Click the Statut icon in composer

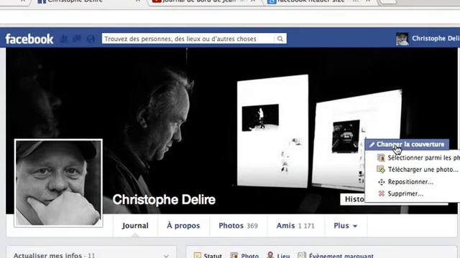click(198, 255)
